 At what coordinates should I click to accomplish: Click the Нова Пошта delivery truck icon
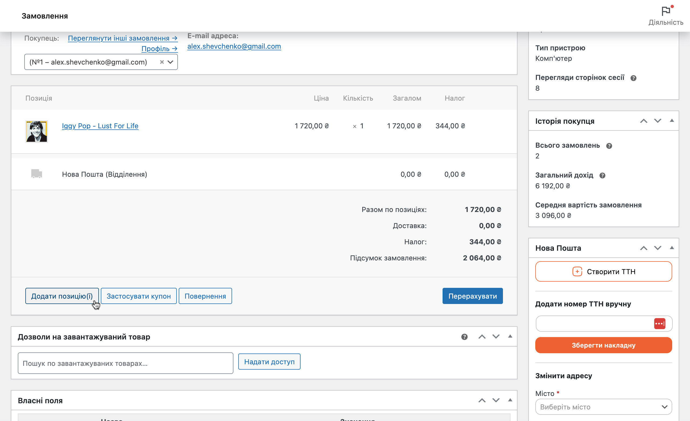pyautogui.click(x=36, y=174)
